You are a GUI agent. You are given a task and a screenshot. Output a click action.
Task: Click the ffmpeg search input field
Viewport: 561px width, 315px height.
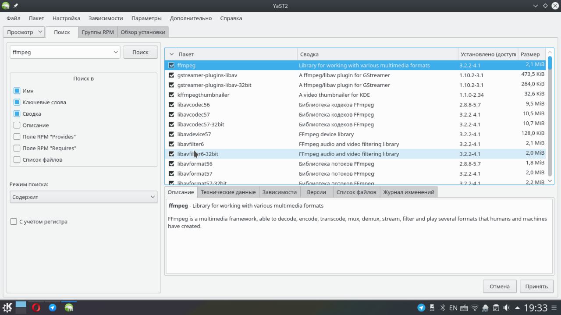pyautogui.click(x=61, y=52)
